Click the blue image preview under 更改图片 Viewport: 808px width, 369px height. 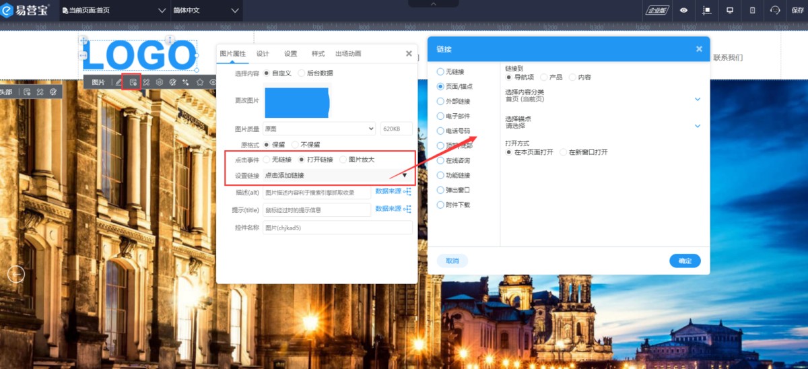coord(296,102)
